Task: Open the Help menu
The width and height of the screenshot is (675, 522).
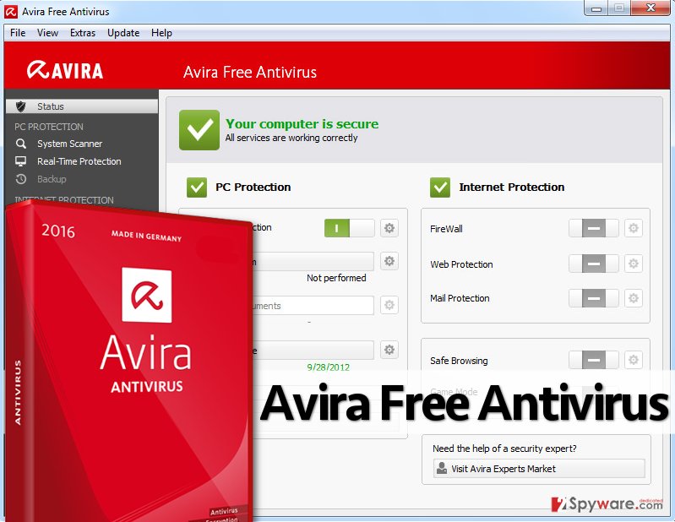Action: pos(161,33)
